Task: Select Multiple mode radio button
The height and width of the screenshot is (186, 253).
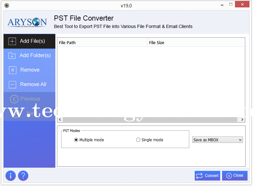Action: [76, 140]
